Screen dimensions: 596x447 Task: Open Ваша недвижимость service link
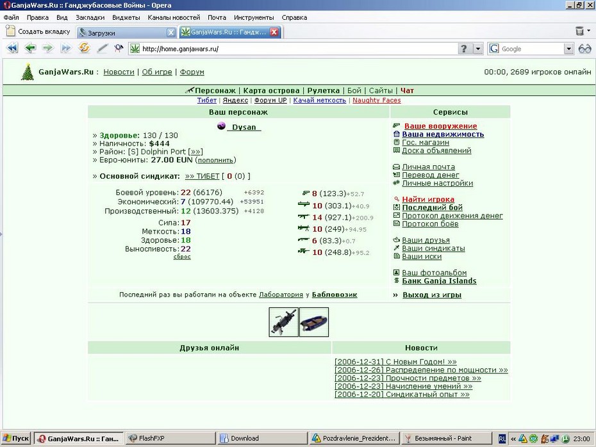coord(443,134)
